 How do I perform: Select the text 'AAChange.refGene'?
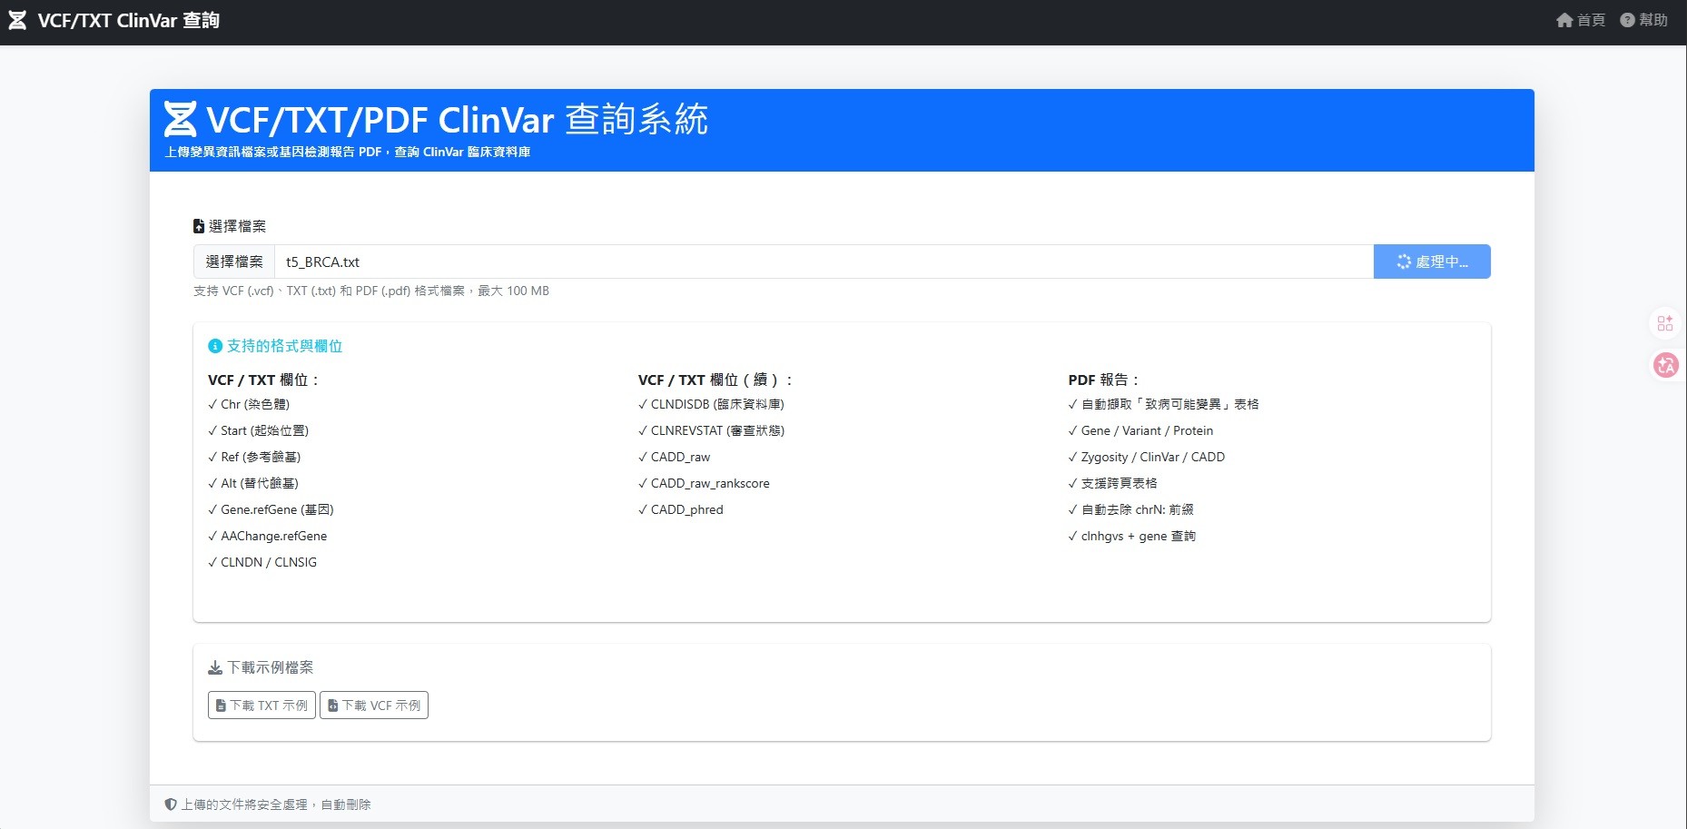tap(273, 536)
